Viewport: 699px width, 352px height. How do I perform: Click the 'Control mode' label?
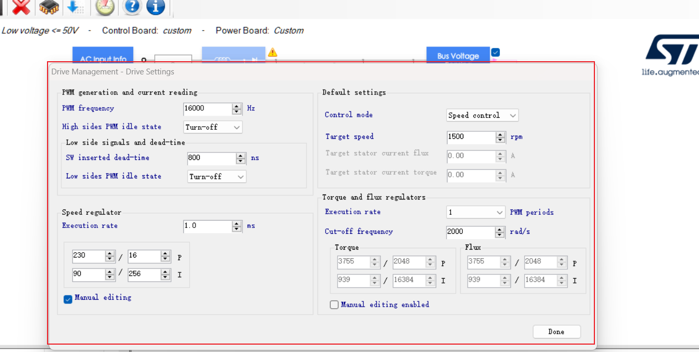[349, 115]
